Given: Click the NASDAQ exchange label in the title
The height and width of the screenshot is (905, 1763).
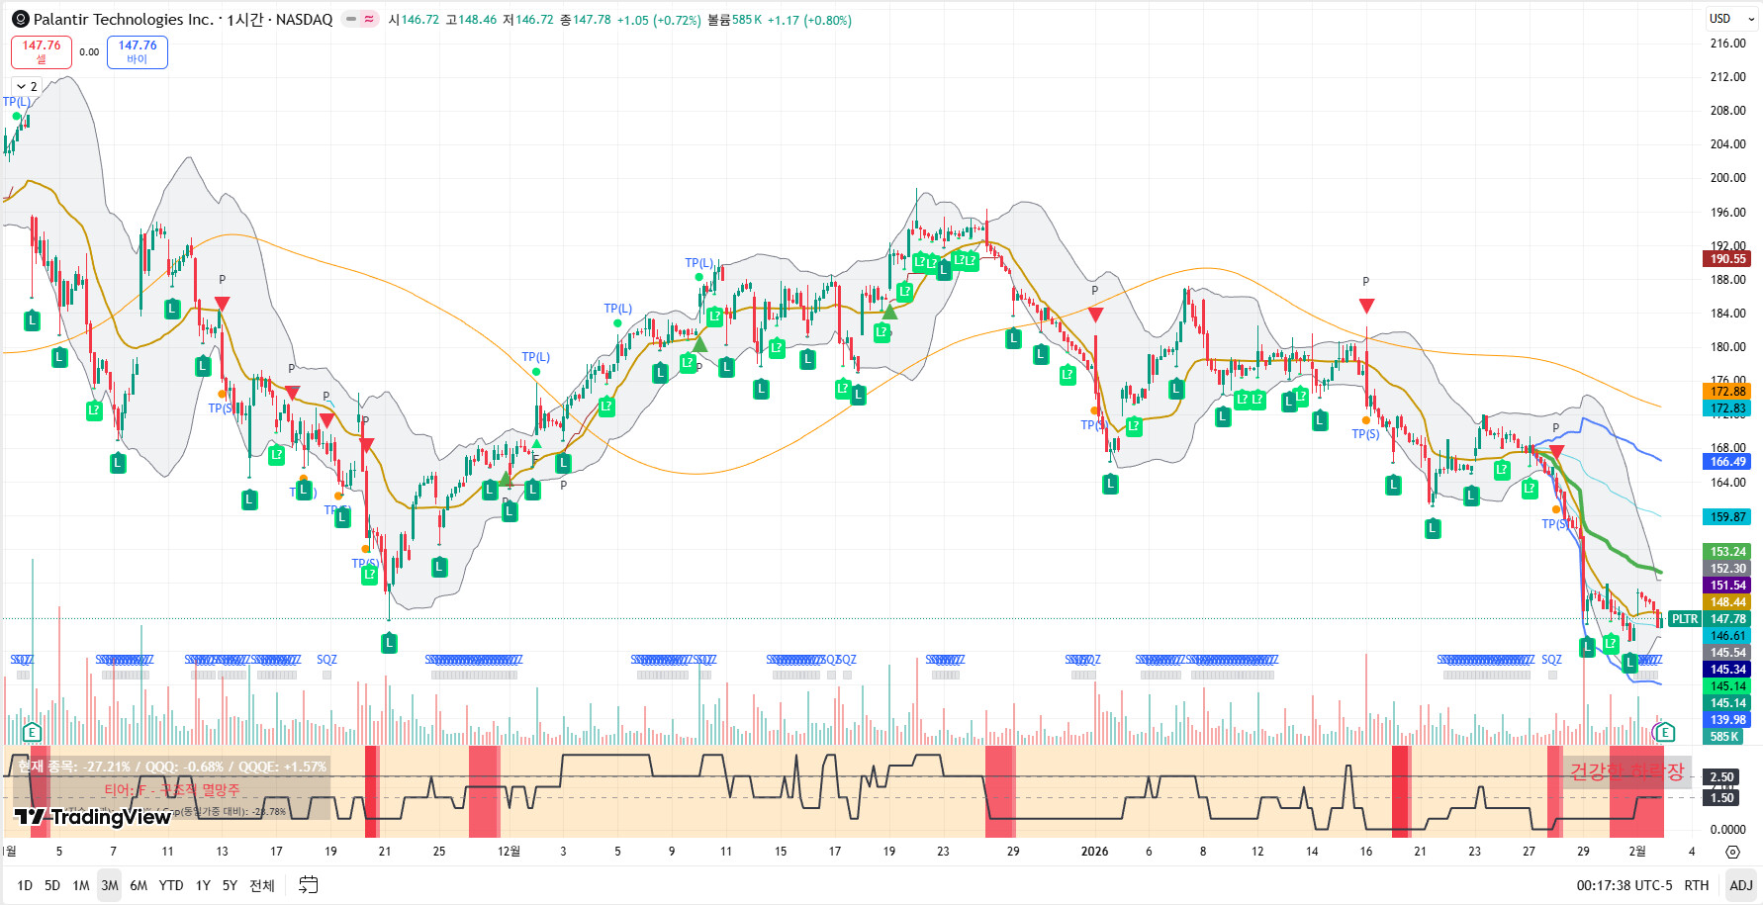Looking at the screenshot, I should coord(304,20).
